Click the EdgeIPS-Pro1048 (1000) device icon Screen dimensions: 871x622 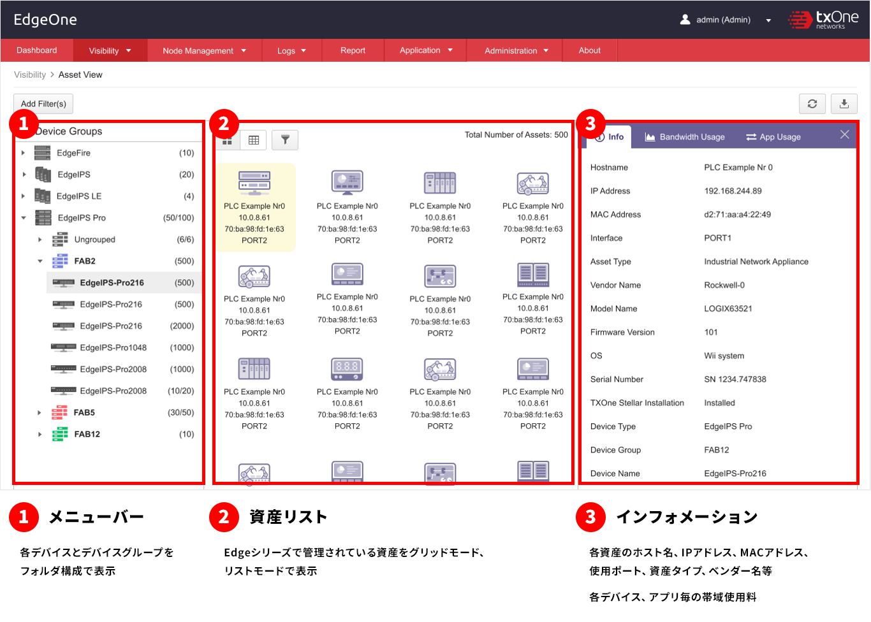coord(63,347)
